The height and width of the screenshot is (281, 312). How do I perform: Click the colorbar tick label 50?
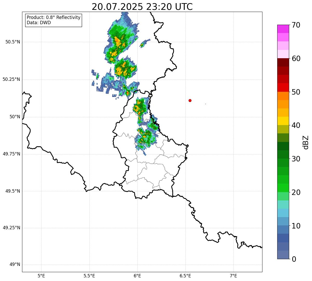click(x=296, y=92)
